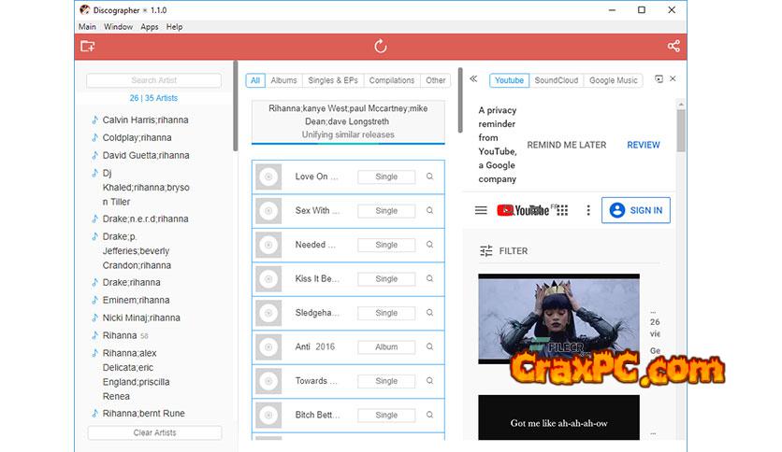
Task: Select the SoundCloud source tab
Action: (558, 80)
